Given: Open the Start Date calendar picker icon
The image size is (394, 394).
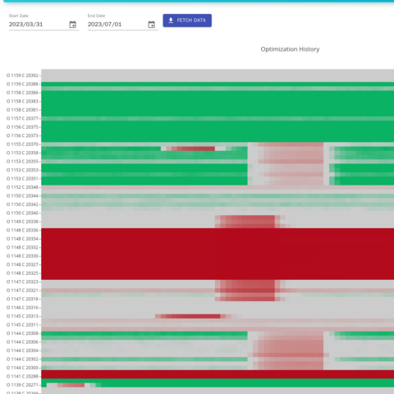Looking at the screenshot, I should [72, 25].
